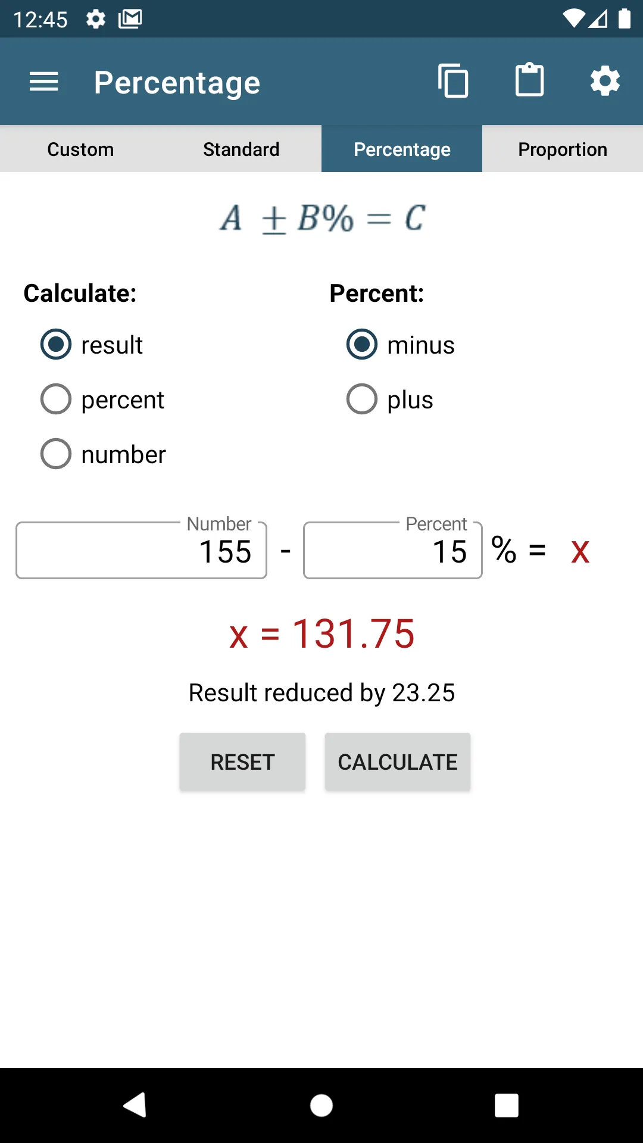Select the percent calculate radio option
Viewport: 643px width, 1143px height.
102,399
